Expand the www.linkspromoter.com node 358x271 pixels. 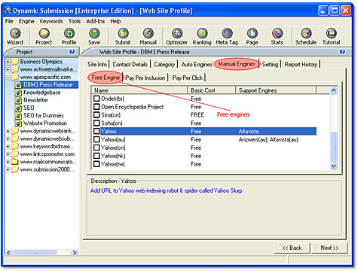coord(8,154)
